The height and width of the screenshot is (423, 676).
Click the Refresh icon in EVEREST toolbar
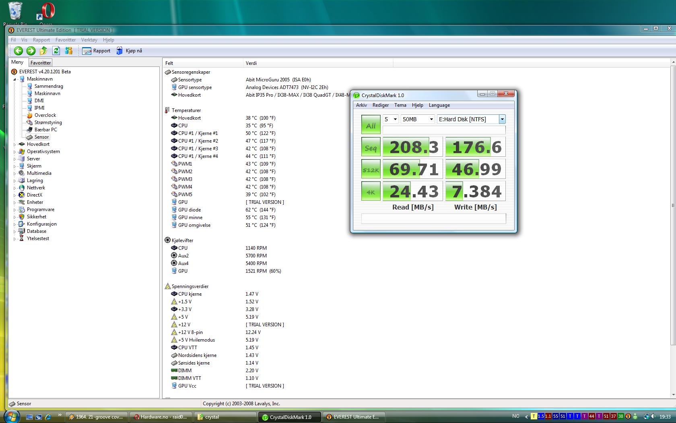pyautogui.click(x=56, y=51)
